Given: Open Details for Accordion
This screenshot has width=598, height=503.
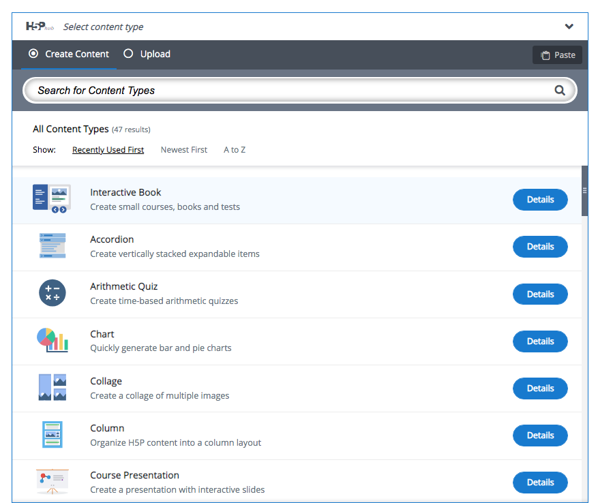Looking at the screenshot, I should pyautogui.click(x=540, y=247).
